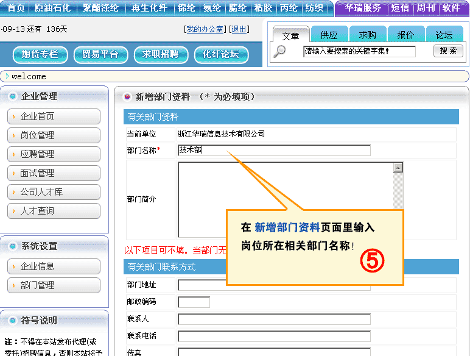Open 应聘管理 in the sidebar

point(54,154)
